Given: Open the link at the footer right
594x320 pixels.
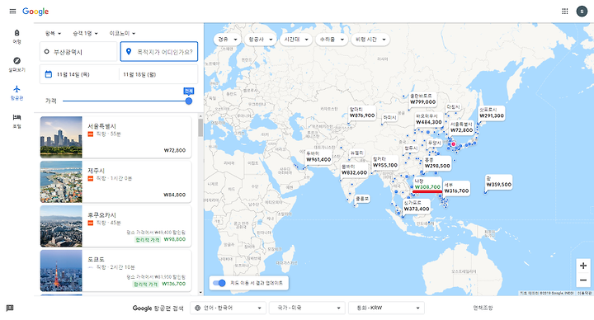Looking at the screenshot, I should (x=483, y=308).
